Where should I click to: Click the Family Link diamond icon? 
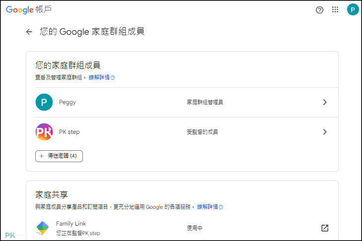click(x=43, y=228)
